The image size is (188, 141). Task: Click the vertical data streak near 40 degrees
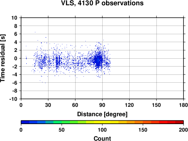click(58, 61)
